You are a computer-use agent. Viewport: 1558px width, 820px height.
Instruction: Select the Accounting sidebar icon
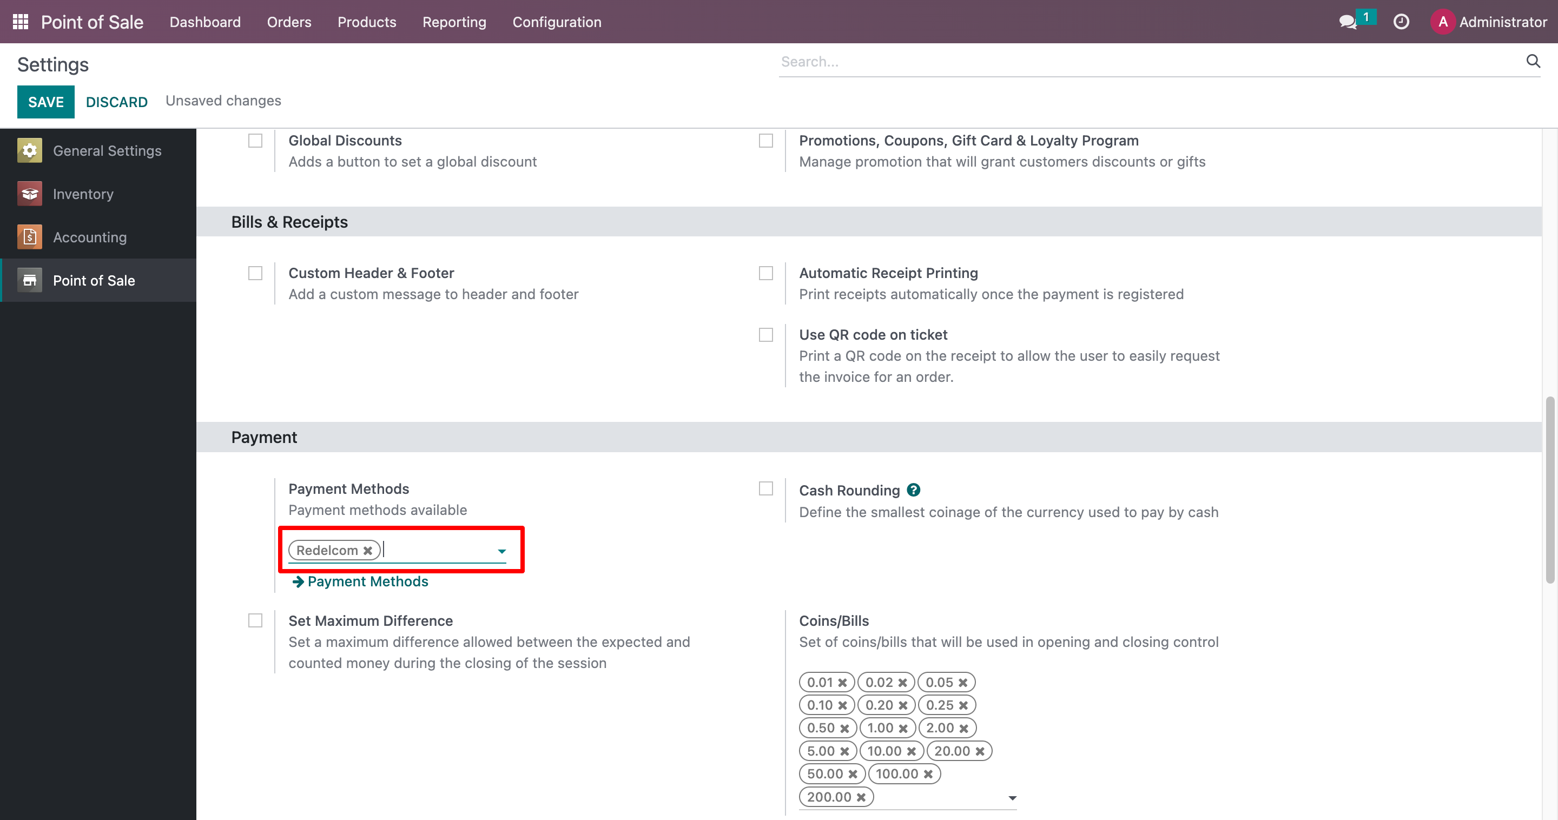[x=30, y=237]
